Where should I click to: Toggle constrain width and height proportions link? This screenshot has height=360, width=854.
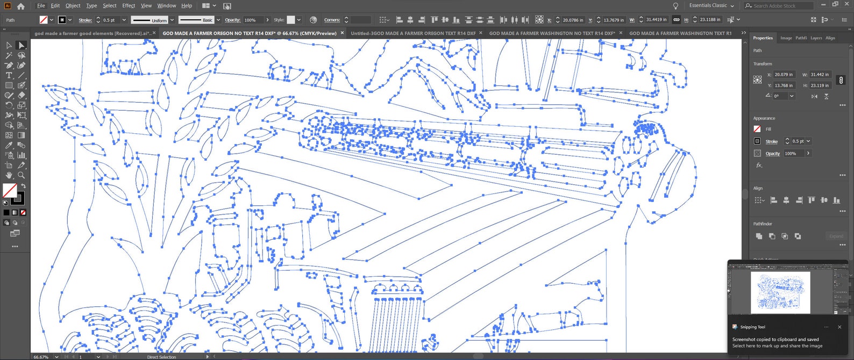pos(841,80)
